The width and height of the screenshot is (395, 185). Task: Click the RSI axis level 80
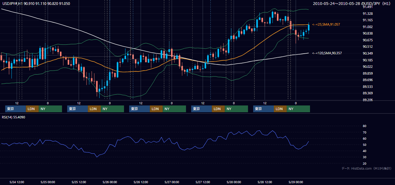pos(364,126)
